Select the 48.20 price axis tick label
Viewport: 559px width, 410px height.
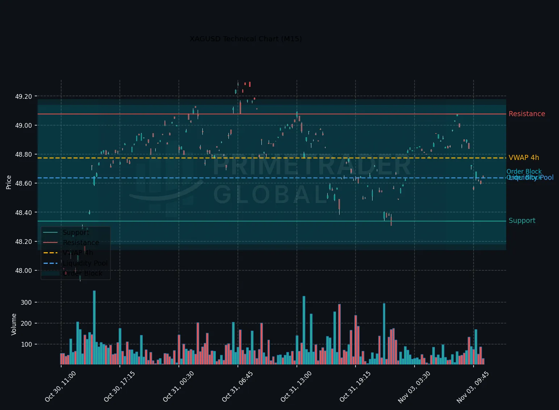pyautogui.click(x=24, y=242)
